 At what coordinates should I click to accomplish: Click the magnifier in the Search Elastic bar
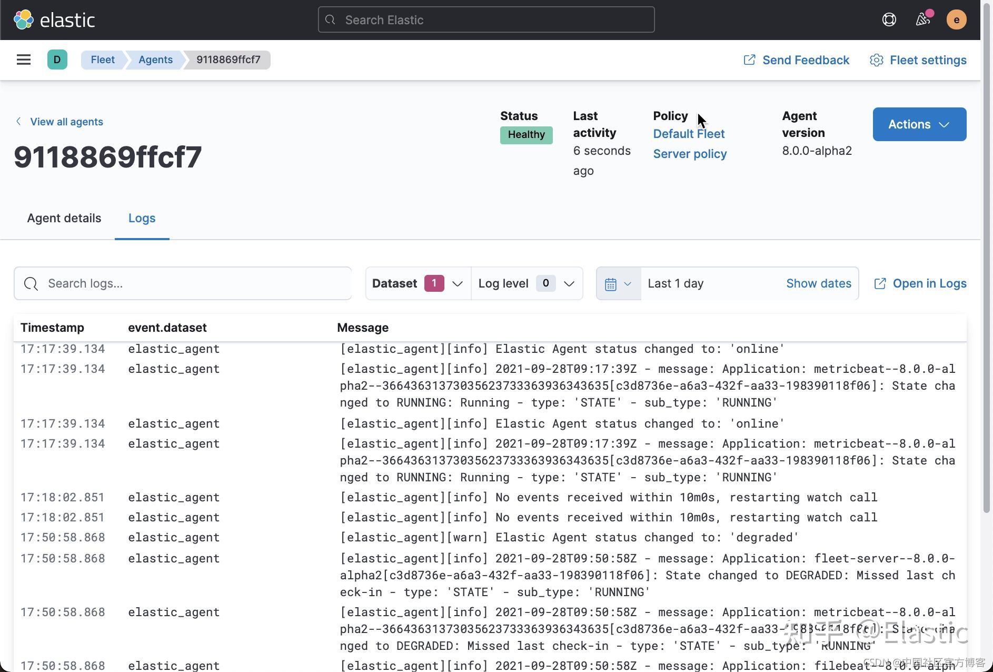pyautogui.click(x=331, y=19)
